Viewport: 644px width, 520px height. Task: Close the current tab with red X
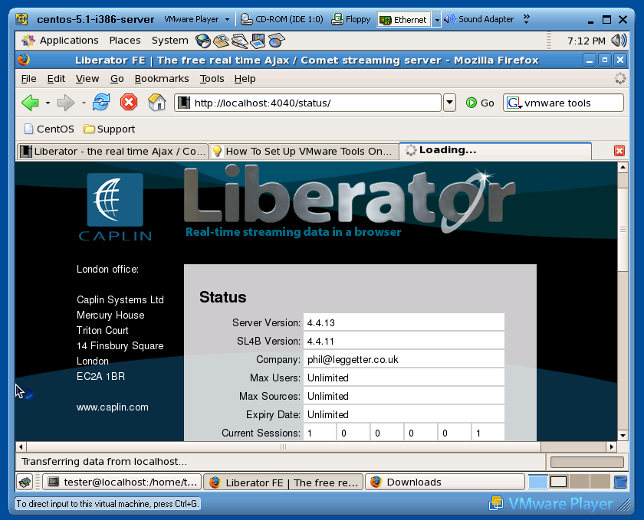pyautogui.click(x=619, y=151)
